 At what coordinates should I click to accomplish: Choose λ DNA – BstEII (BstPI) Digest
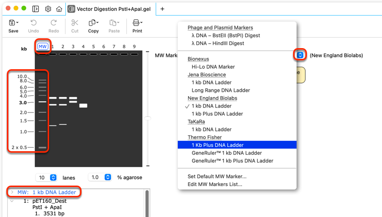226,35
